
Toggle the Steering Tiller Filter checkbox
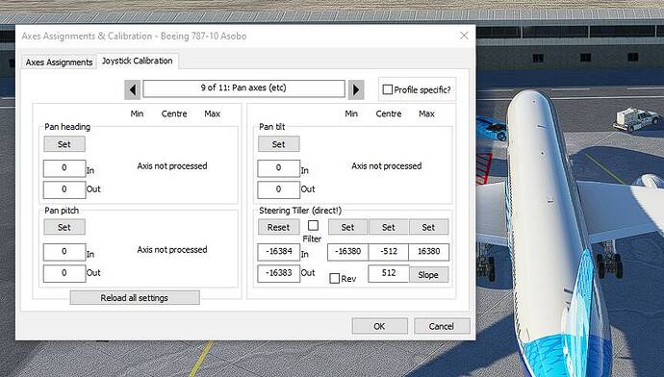(x=313, y=225)
